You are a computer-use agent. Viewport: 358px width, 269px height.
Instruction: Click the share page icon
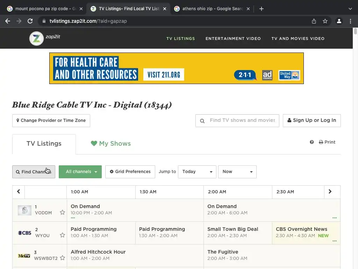click(314, 21)
